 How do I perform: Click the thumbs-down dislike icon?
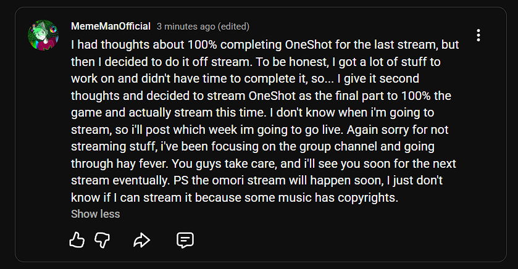[102, 240]
